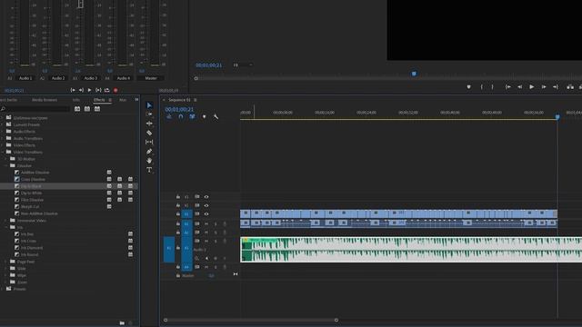The width and height of the screenshot is (582, 327).
Task: Select Cross Dissolve transition
Action: [33, 180]
